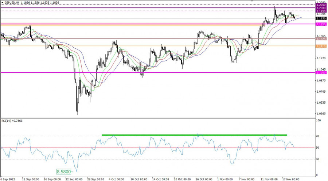Select the brown horizontal line at 1.1525
The image size is (328, 181).
(x=158, y=39)
